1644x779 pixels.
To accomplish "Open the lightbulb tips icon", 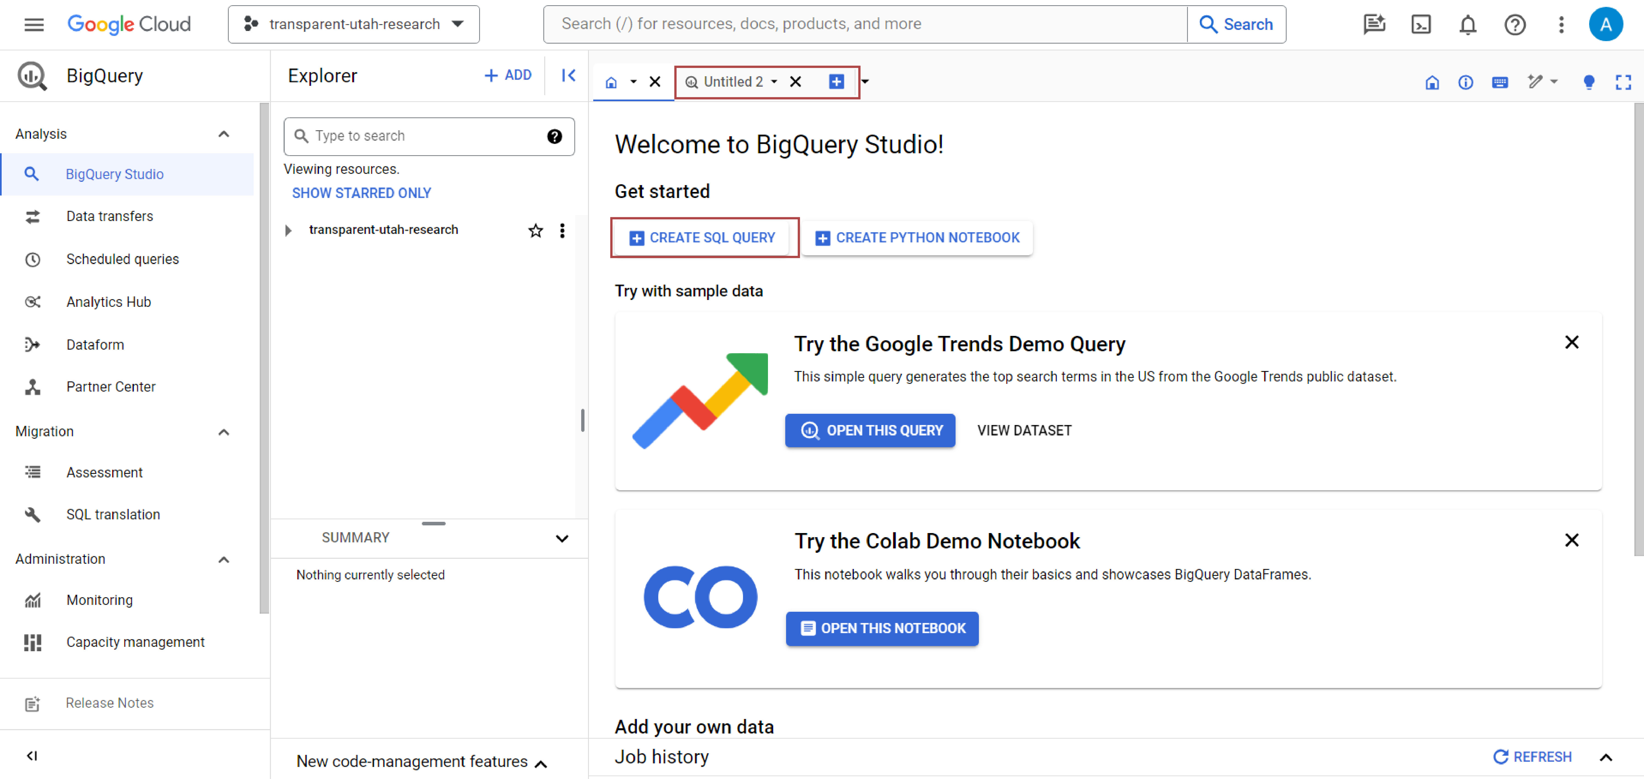I will pyautogui.click(x=1589, y=82).
